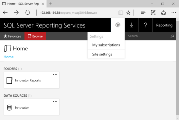Click the search magnifier icon
This screenshot has height=120, width=179.
[x=172, y=36]
